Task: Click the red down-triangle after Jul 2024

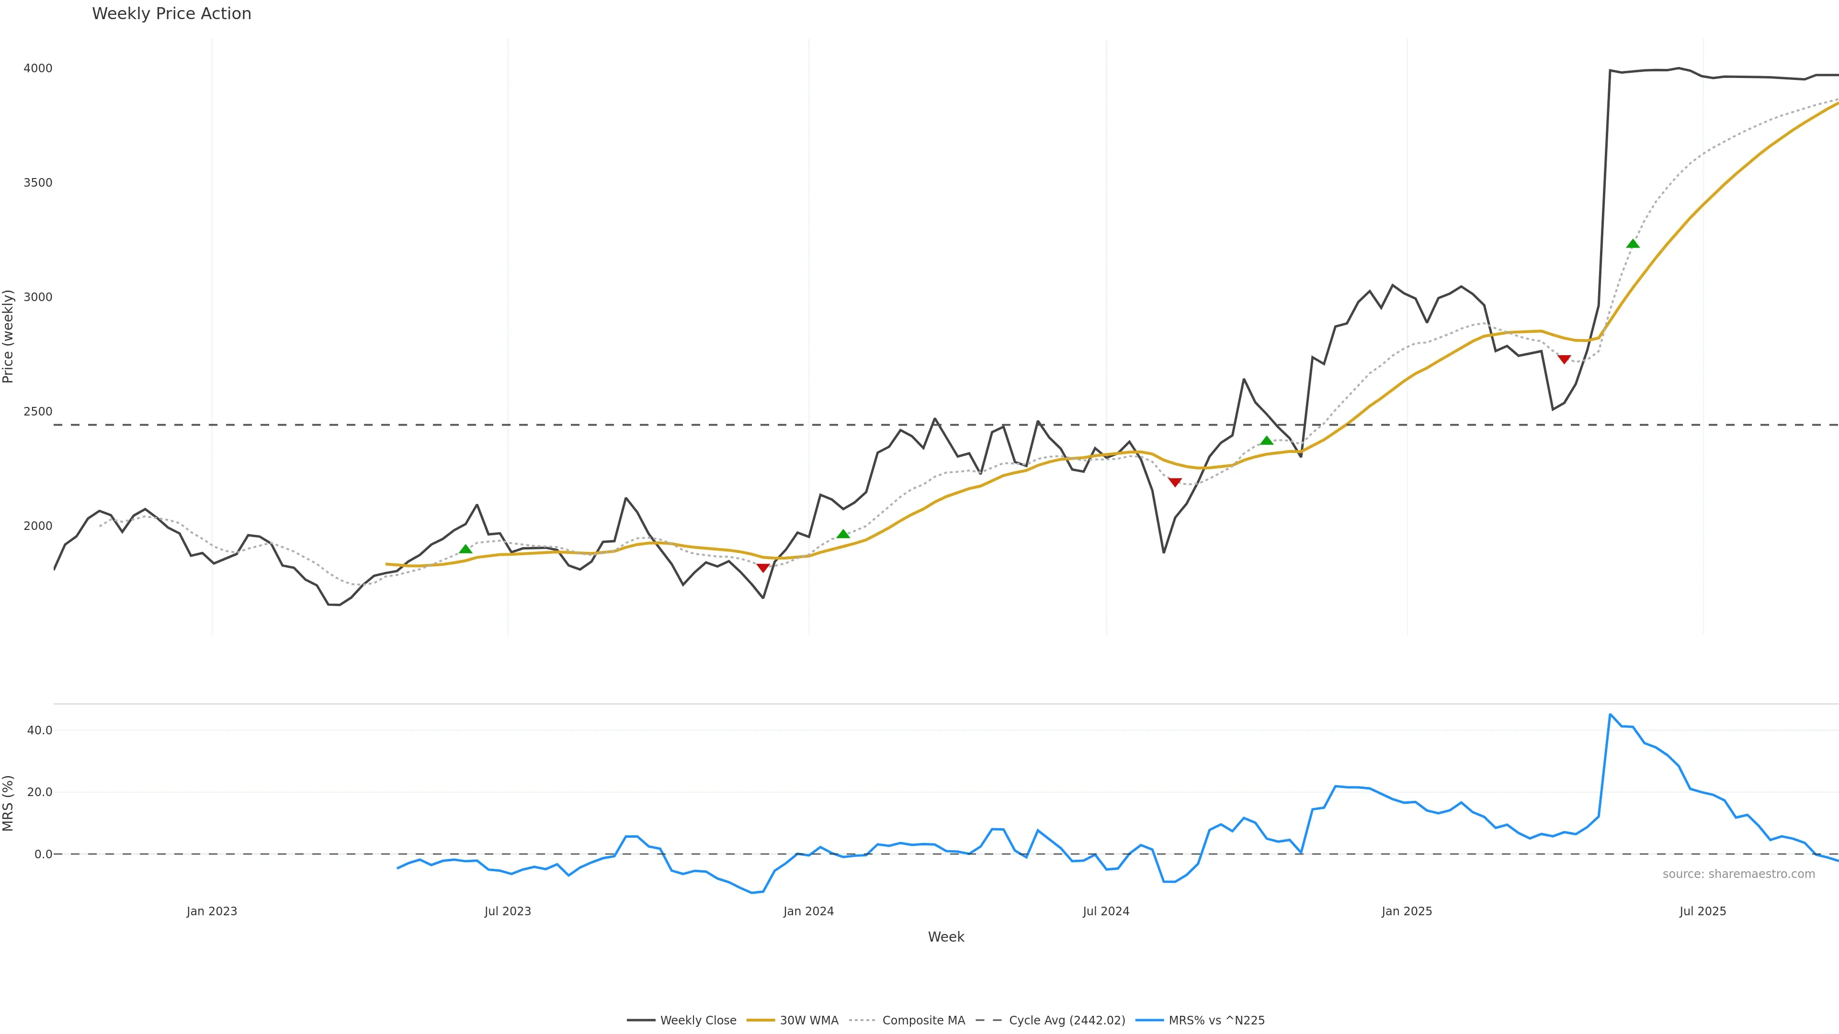Action: click(1175, 483)
